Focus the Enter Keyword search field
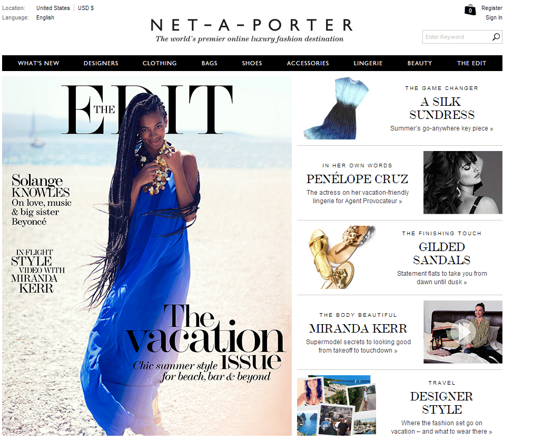Screen dimensions: 533x441 (457, 37)
